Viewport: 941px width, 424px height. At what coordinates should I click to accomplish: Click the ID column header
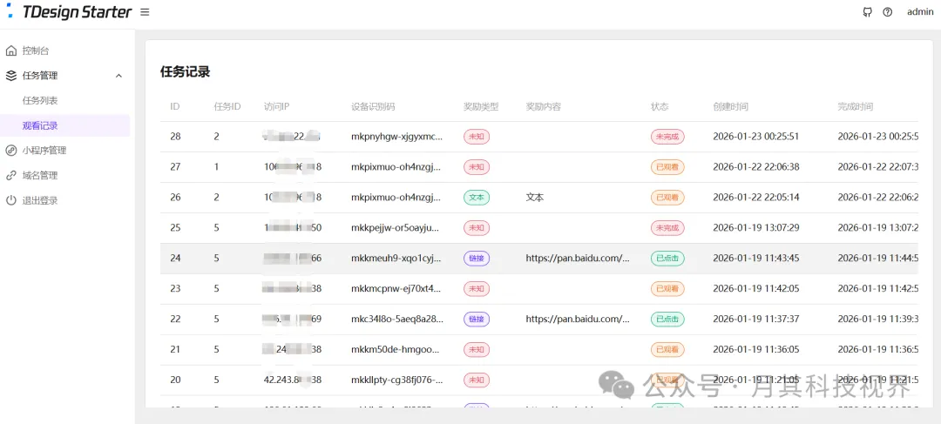tap(174, 107)
